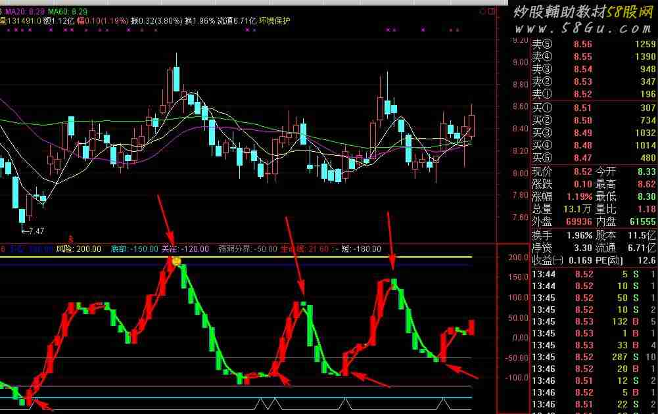Click the 7.47 low price marker
The height and width of the screenshot is (414, 658).
tap(33, 231)
